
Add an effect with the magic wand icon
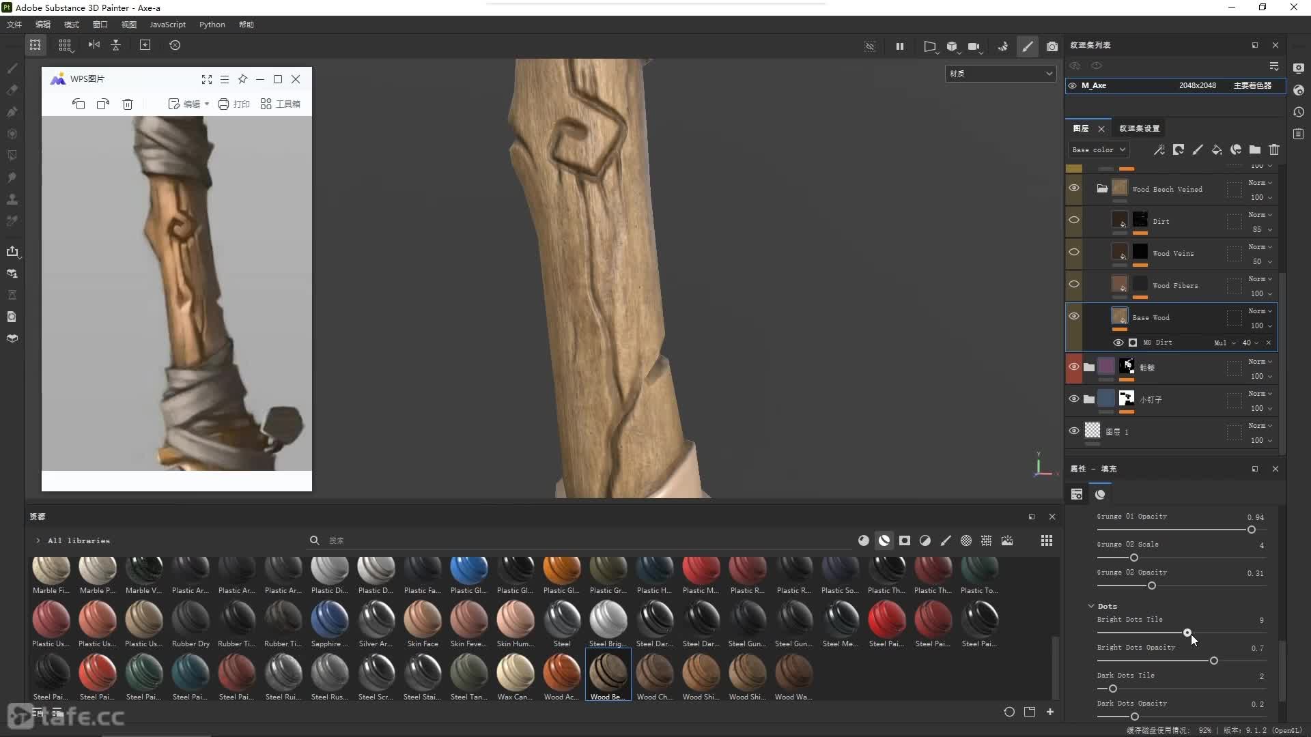(1159, 150)
